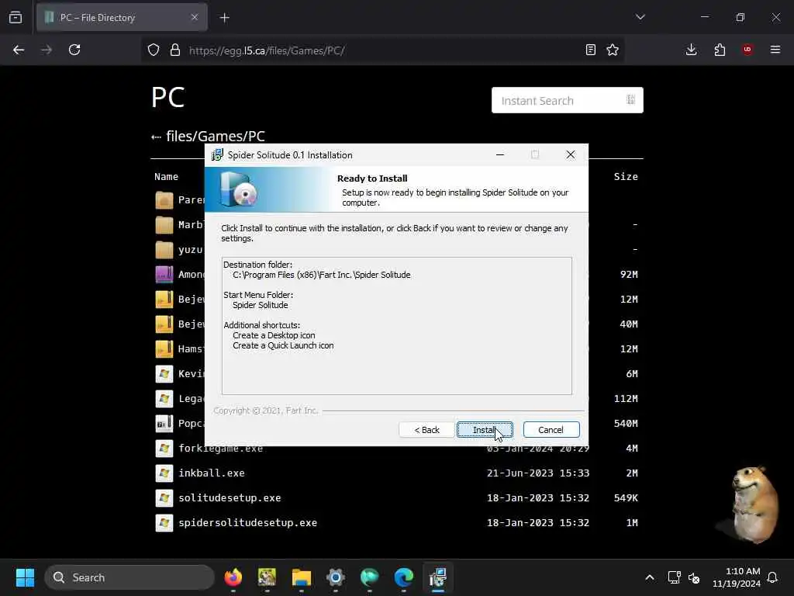794x596 pixels.
Task: Click the Lega executable icon
Action: (164, 399)
